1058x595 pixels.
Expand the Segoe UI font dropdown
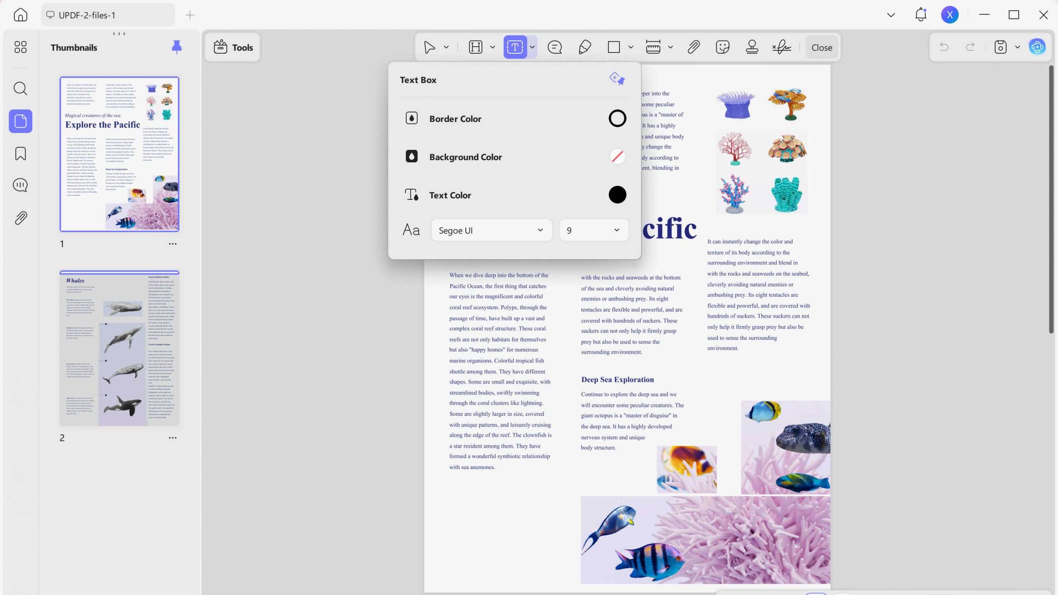[491, 230]
